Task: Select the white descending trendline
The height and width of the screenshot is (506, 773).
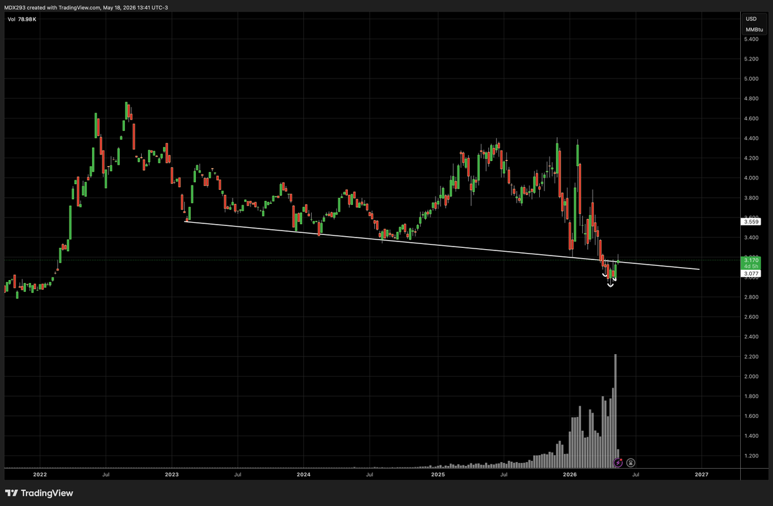Action: 443,246
